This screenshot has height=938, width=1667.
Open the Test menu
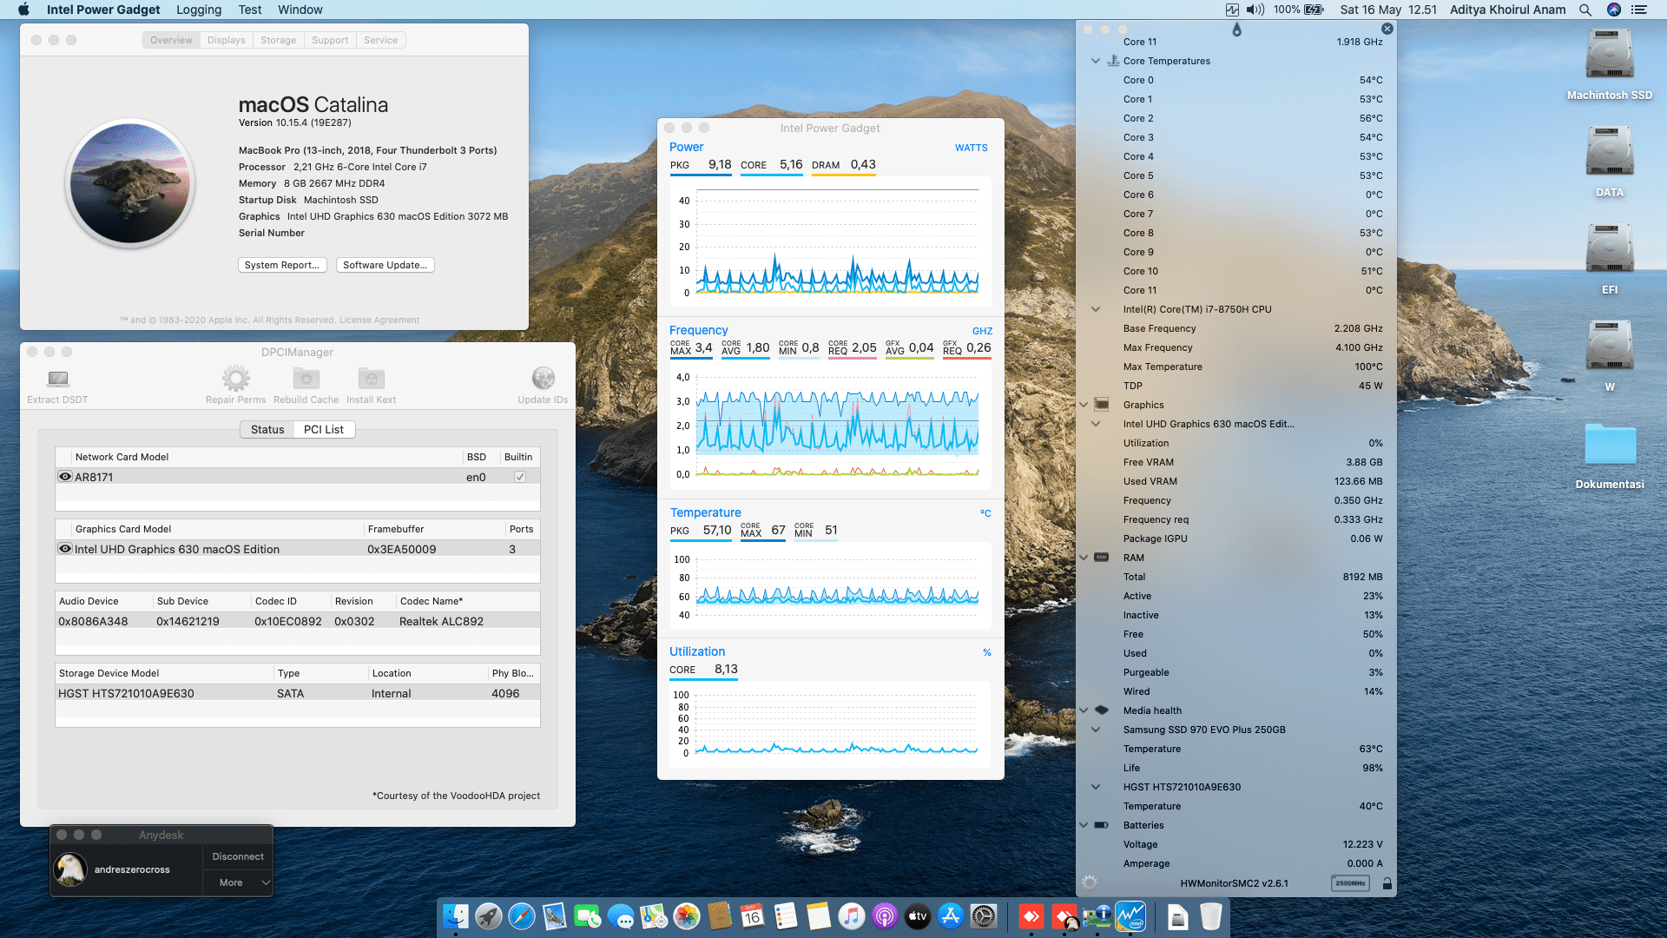coord(250,10)
